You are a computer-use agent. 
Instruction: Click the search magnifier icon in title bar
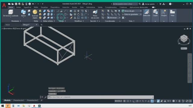click(140, 4)
